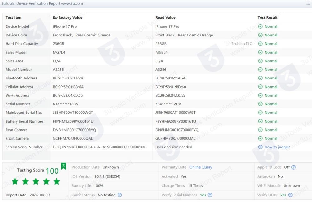Viewport: 312px width, 202px height.
Task: Select the read value A3256
Action: [x=161, y=70]
